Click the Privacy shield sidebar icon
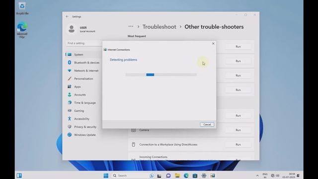This screenshot has height=179, width=318. 70,127
